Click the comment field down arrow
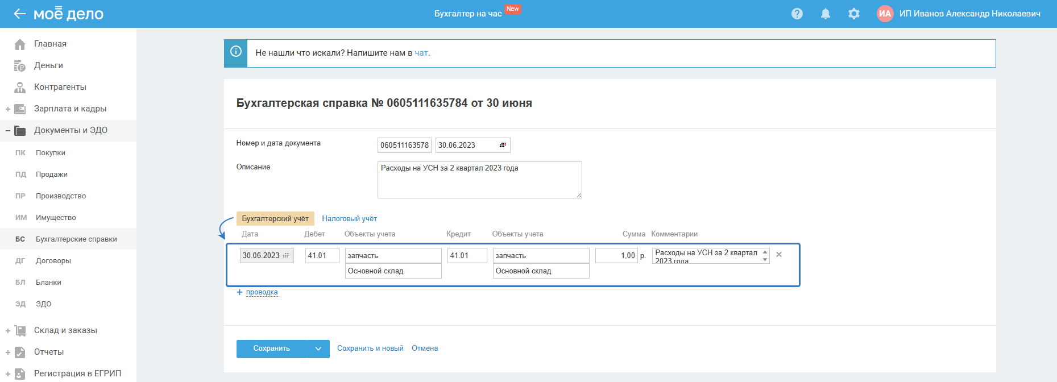Viewport: 1057px width, 382px height. (x=765, y=260)
